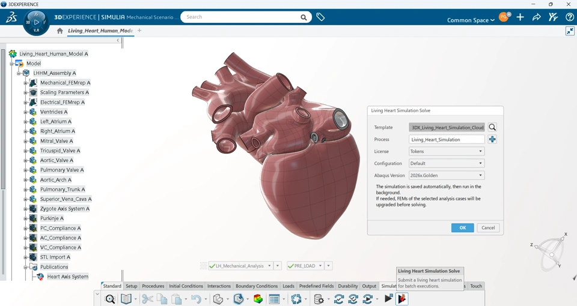This screenshot has width=577, height=306.
Task: Open the PG user profile avatar
Action: (504, 17)
